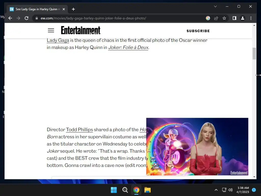Screen dimensions: 261x196
Task: Open network settings tray icon
Action: click(224, 190)
